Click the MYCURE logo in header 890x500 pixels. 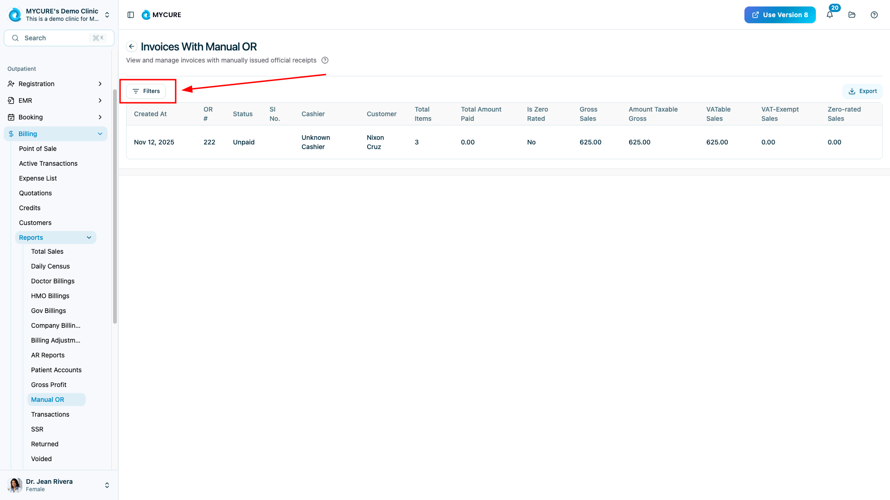point(161,15)
